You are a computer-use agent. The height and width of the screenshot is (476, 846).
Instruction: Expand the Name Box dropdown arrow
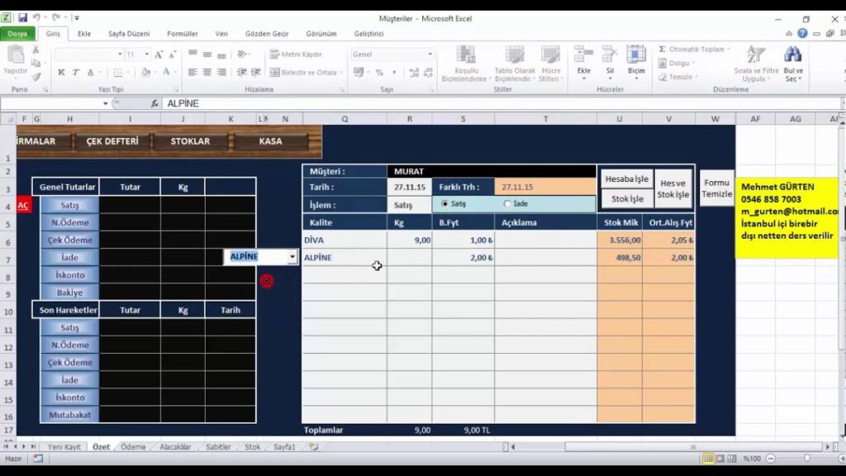pyautogui.click(x=105, y=104)
